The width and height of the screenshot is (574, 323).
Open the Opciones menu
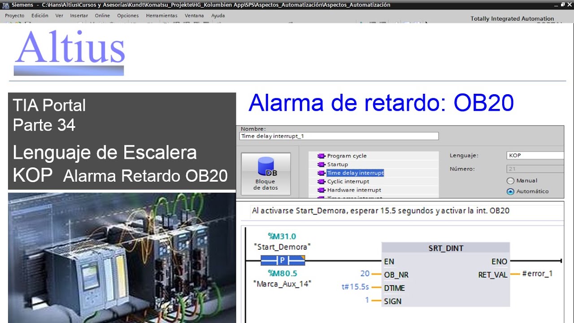pyautogui.click(x=128, y=15)
